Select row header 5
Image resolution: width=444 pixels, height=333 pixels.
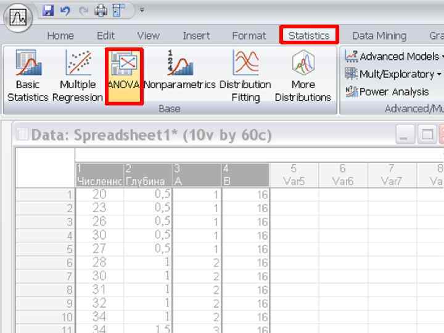coord(45,249)
